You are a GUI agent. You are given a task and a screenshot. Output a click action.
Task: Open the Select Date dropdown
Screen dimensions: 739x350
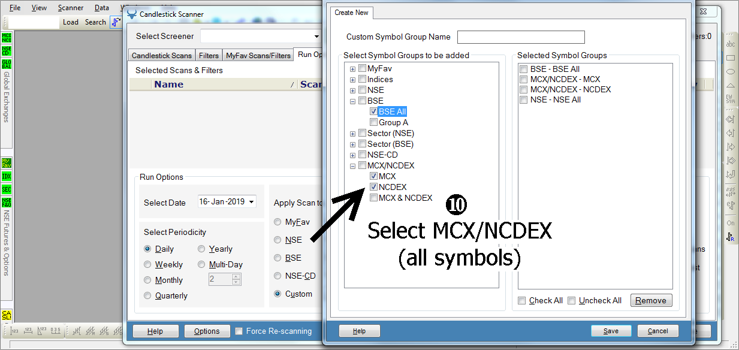251,202
